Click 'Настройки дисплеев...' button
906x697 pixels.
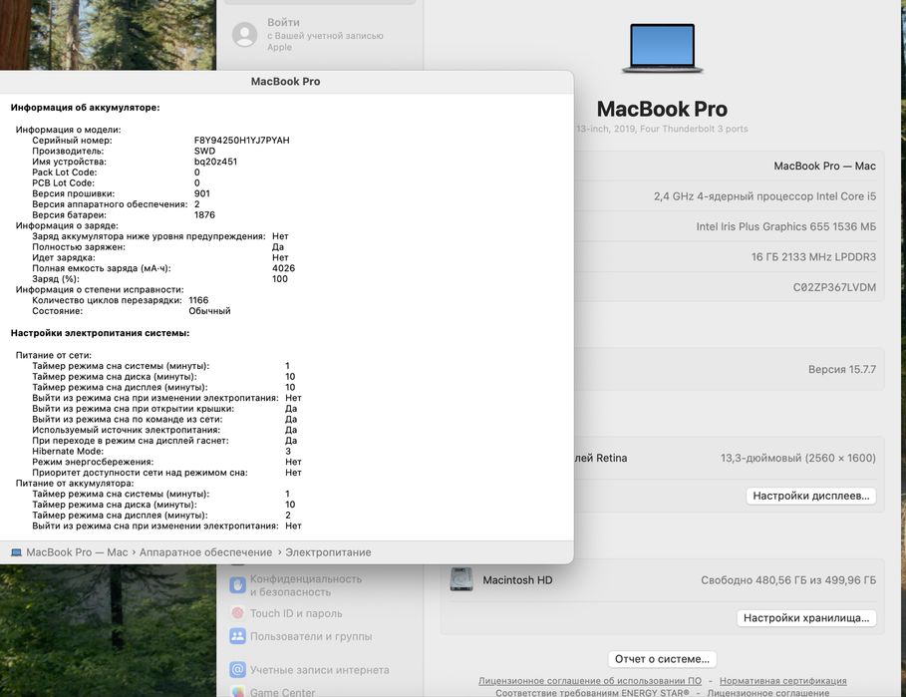(810, 496)
